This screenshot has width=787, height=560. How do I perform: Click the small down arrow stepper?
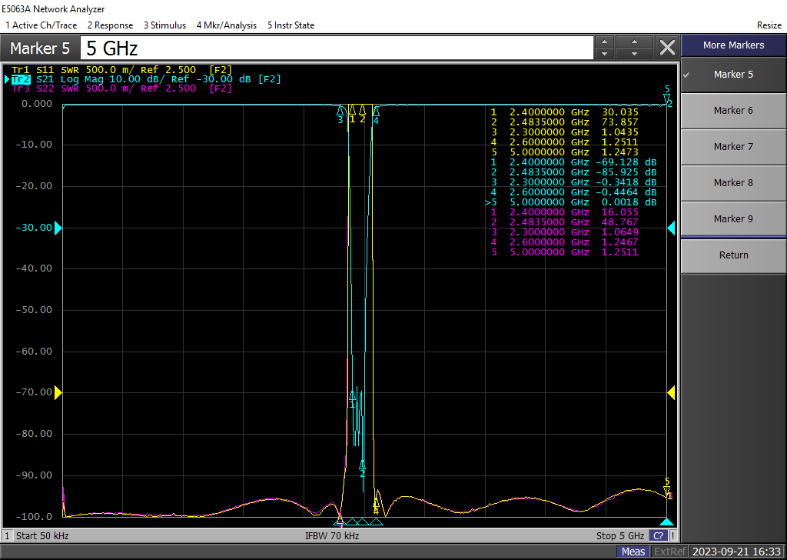tap(605, 54)
